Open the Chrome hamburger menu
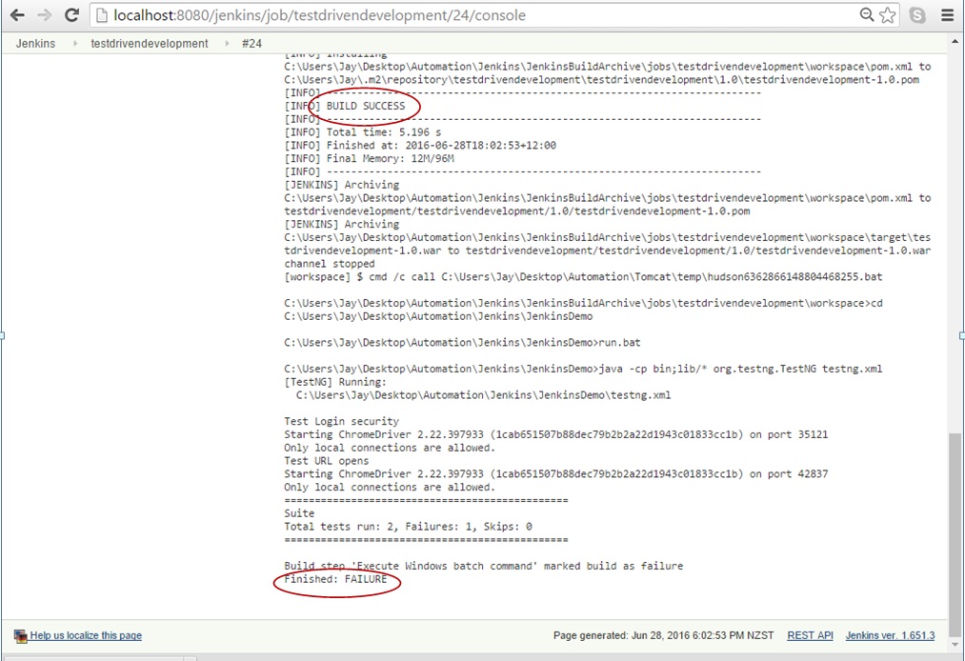The image size is (965, 661). pos(947,15)
